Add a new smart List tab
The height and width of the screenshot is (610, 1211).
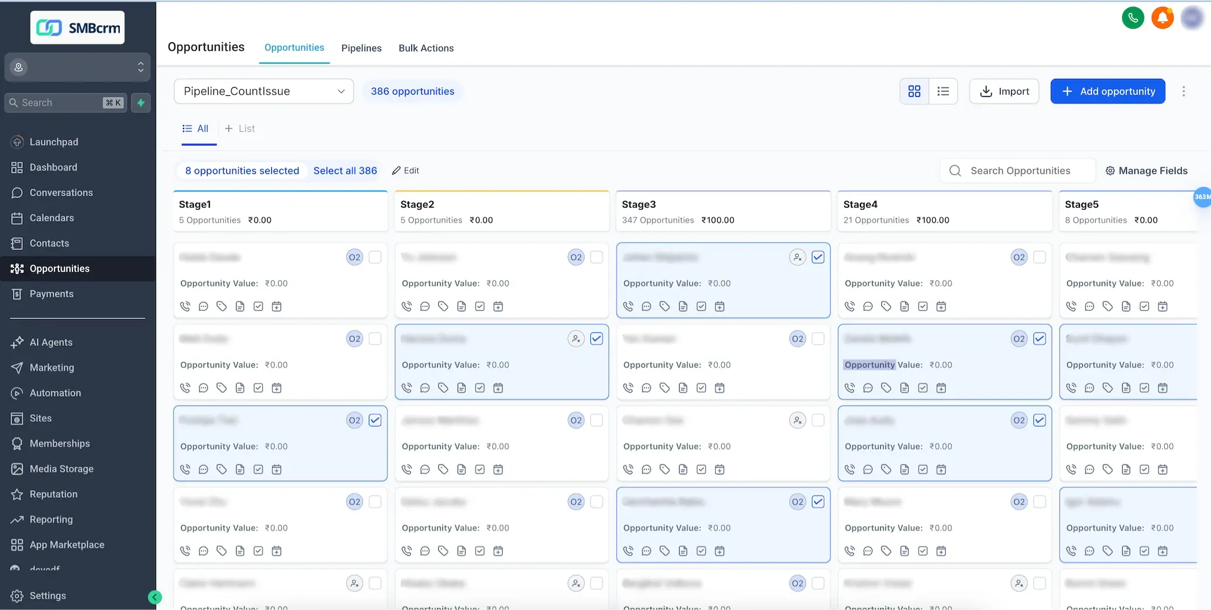click(x=240, y=129)
